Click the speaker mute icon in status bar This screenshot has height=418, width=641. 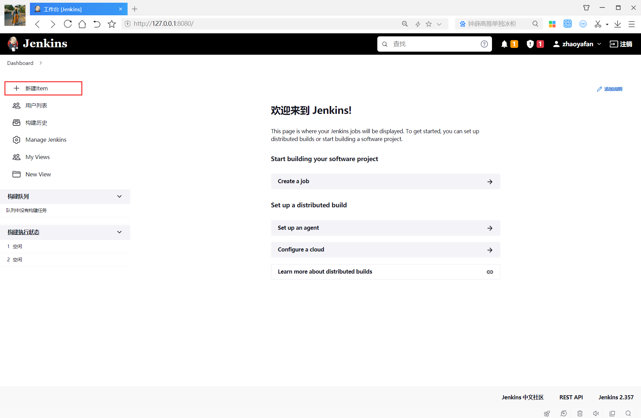pyautogui.click(x=596, y=413)
